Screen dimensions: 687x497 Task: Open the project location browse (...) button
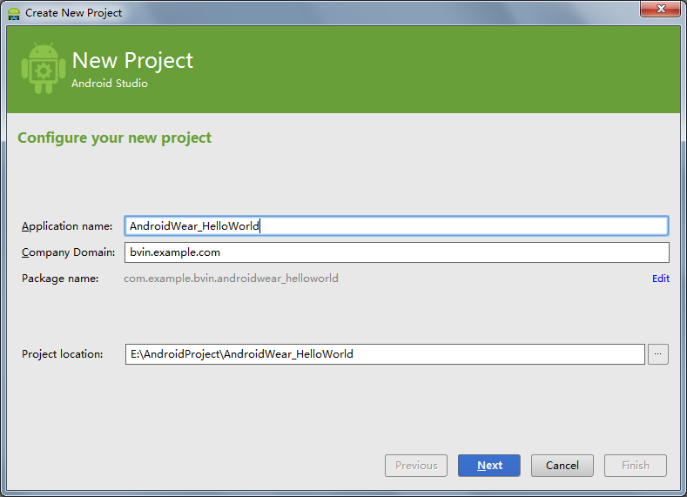point(657,353)
